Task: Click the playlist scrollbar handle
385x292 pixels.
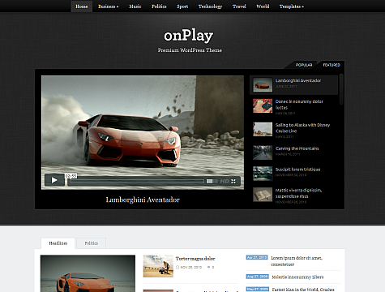Action: pos(341,89)
